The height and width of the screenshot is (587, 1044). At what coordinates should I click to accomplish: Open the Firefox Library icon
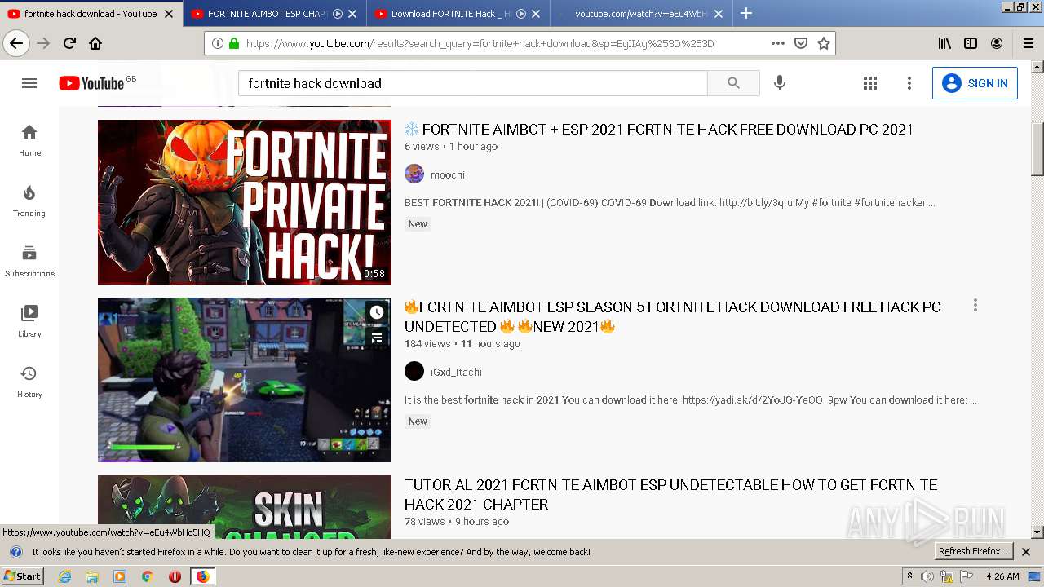[x=944, y=43]
